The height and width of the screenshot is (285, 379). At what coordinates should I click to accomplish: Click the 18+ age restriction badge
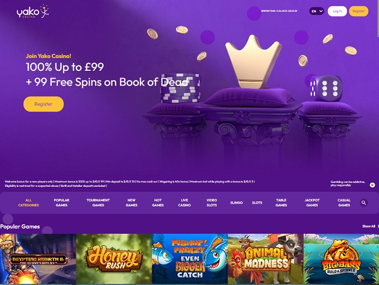tap(372, 185)
